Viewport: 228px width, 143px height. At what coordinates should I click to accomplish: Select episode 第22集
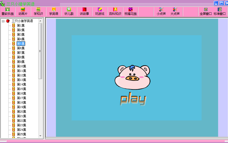(x=21, y=121)
